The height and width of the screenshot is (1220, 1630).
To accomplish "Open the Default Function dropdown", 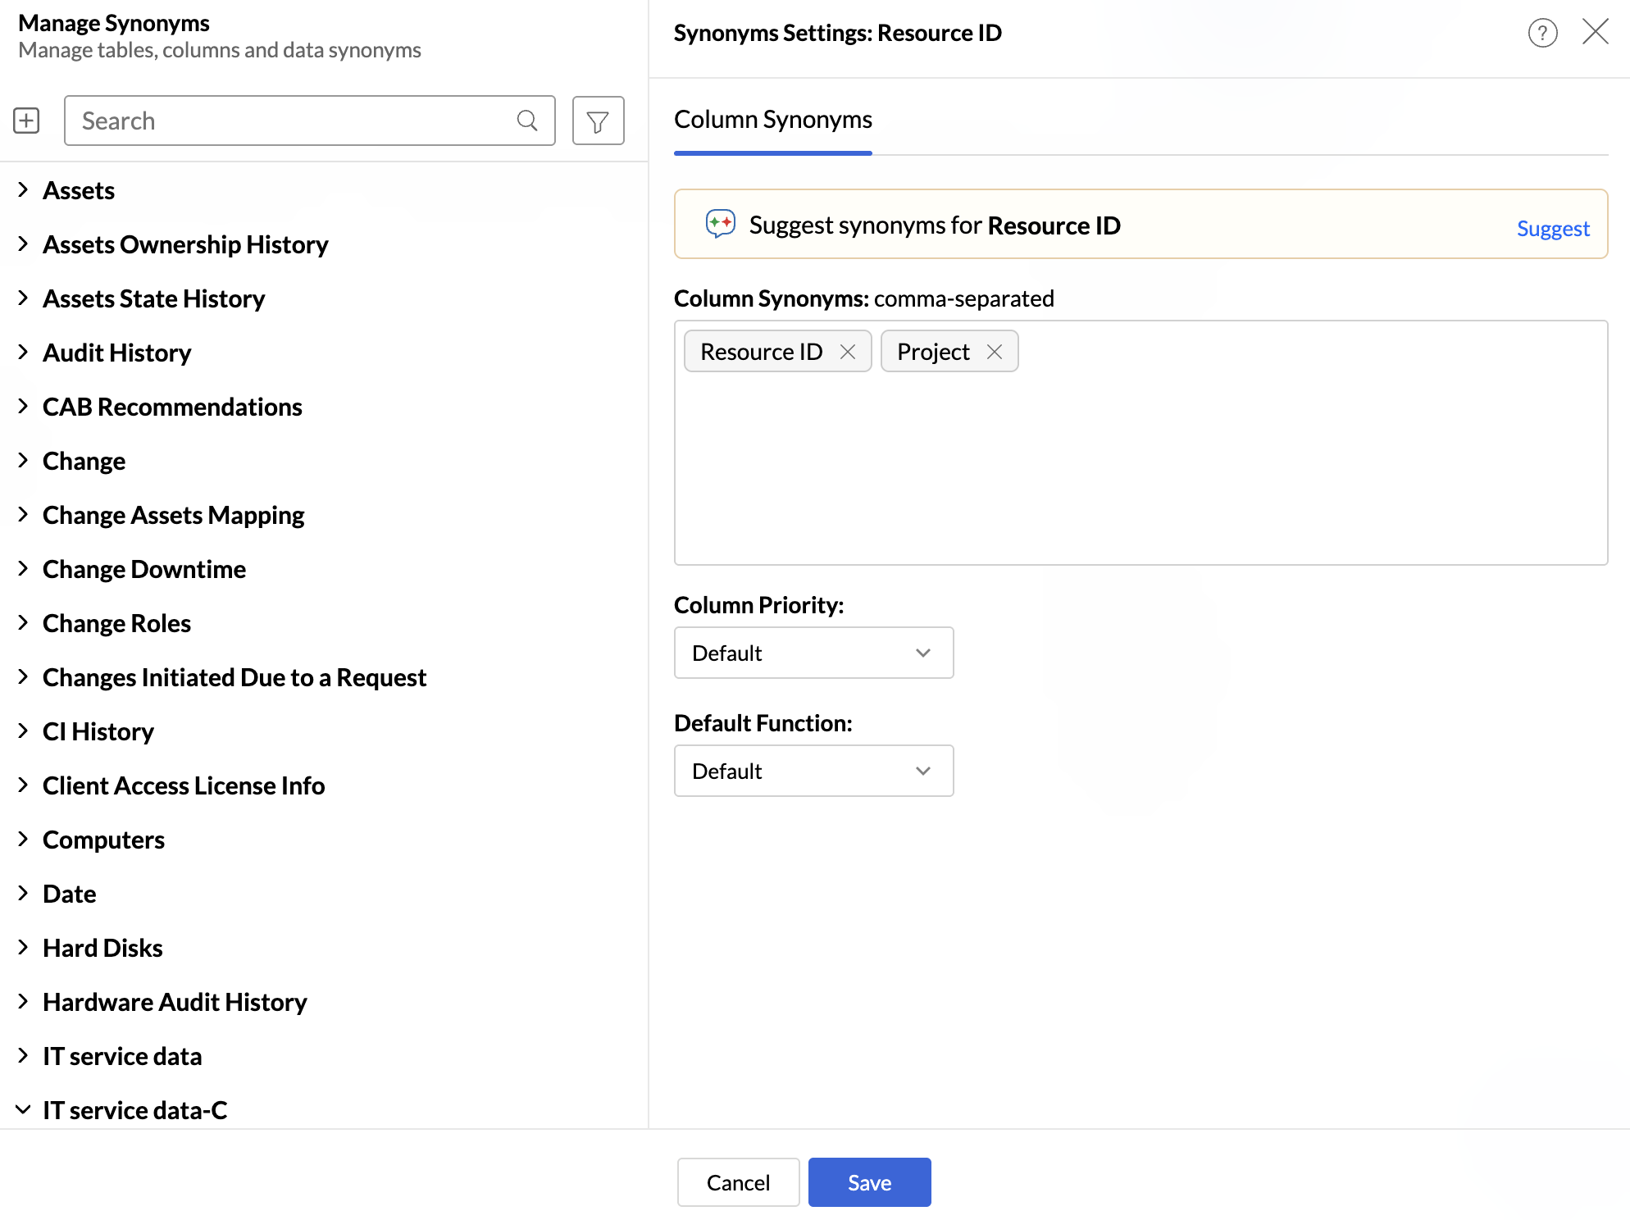I will pyautogui.click(x=813, y=771).
